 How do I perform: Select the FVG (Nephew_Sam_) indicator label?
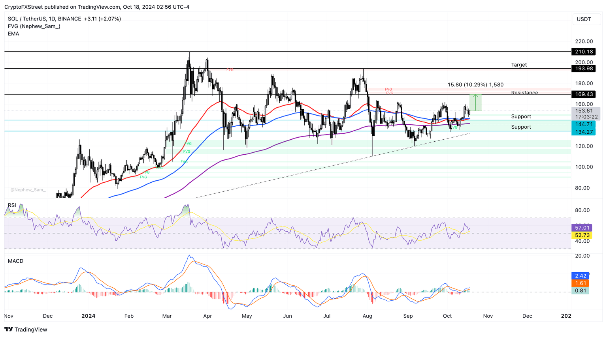click(34, 26)
